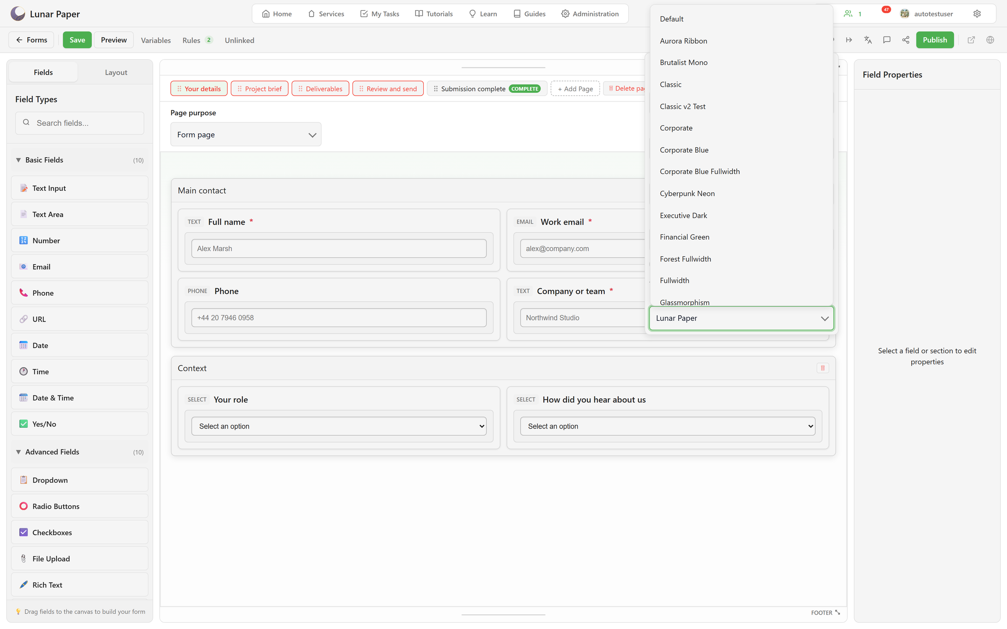Viewport: 1007px width, 629px height.
Task: Switch to the Layout tab
Action: [x=116, y=72]
